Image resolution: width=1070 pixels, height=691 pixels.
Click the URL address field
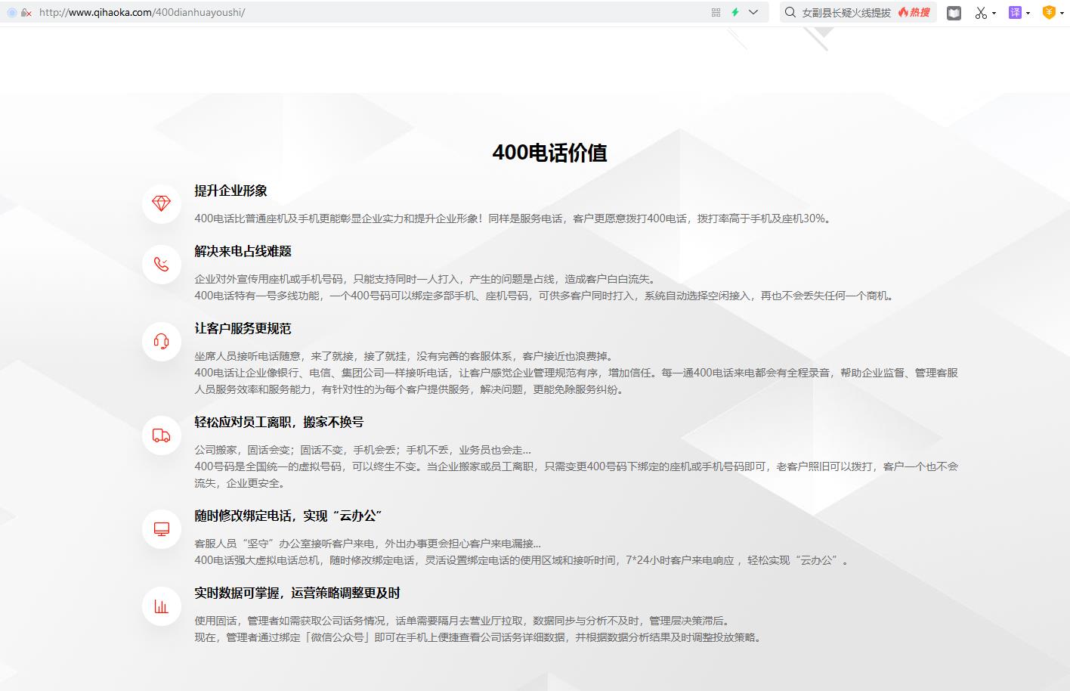click(302, 12)
